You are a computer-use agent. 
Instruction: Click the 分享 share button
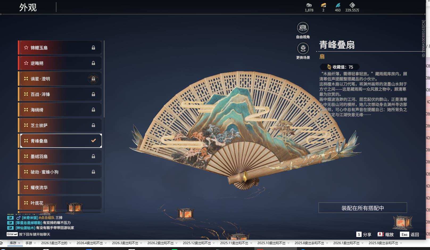pyautogui.click(x=367, y=235)
